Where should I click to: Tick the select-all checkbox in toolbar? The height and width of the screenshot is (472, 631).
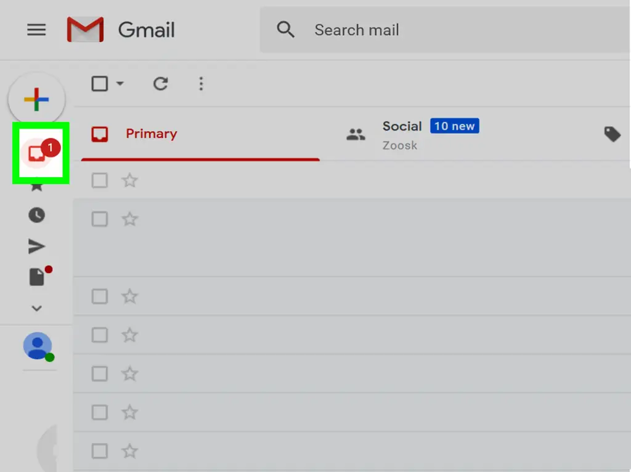click(100, 84)
